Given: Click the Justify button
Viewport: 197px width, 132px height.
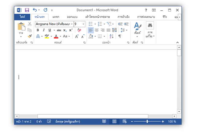Looking at the screenshot, I should [x=108, y=30].
